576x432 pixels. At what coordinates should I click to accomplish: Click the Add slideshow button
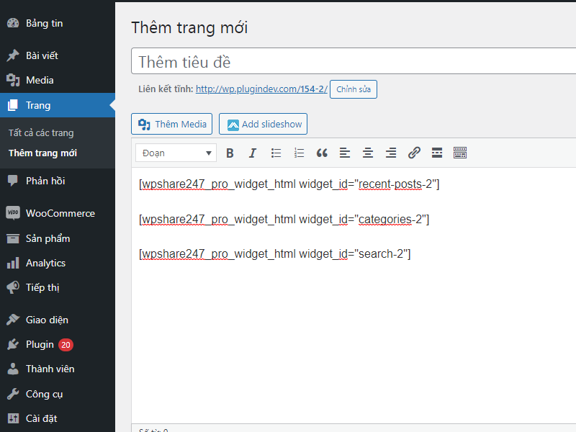click(263, 124)
